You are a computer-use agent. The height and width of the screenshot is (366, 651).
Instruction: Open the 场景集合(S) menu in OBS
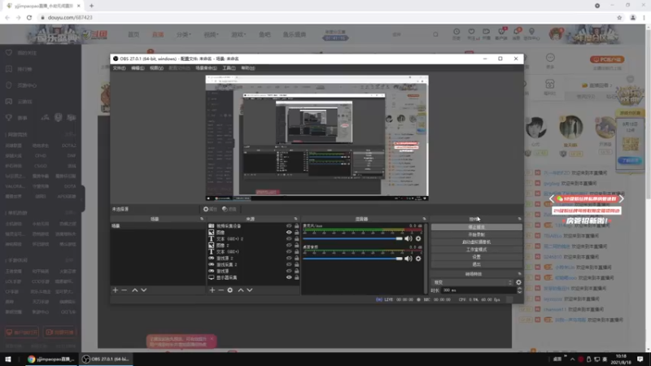[206, 68]
